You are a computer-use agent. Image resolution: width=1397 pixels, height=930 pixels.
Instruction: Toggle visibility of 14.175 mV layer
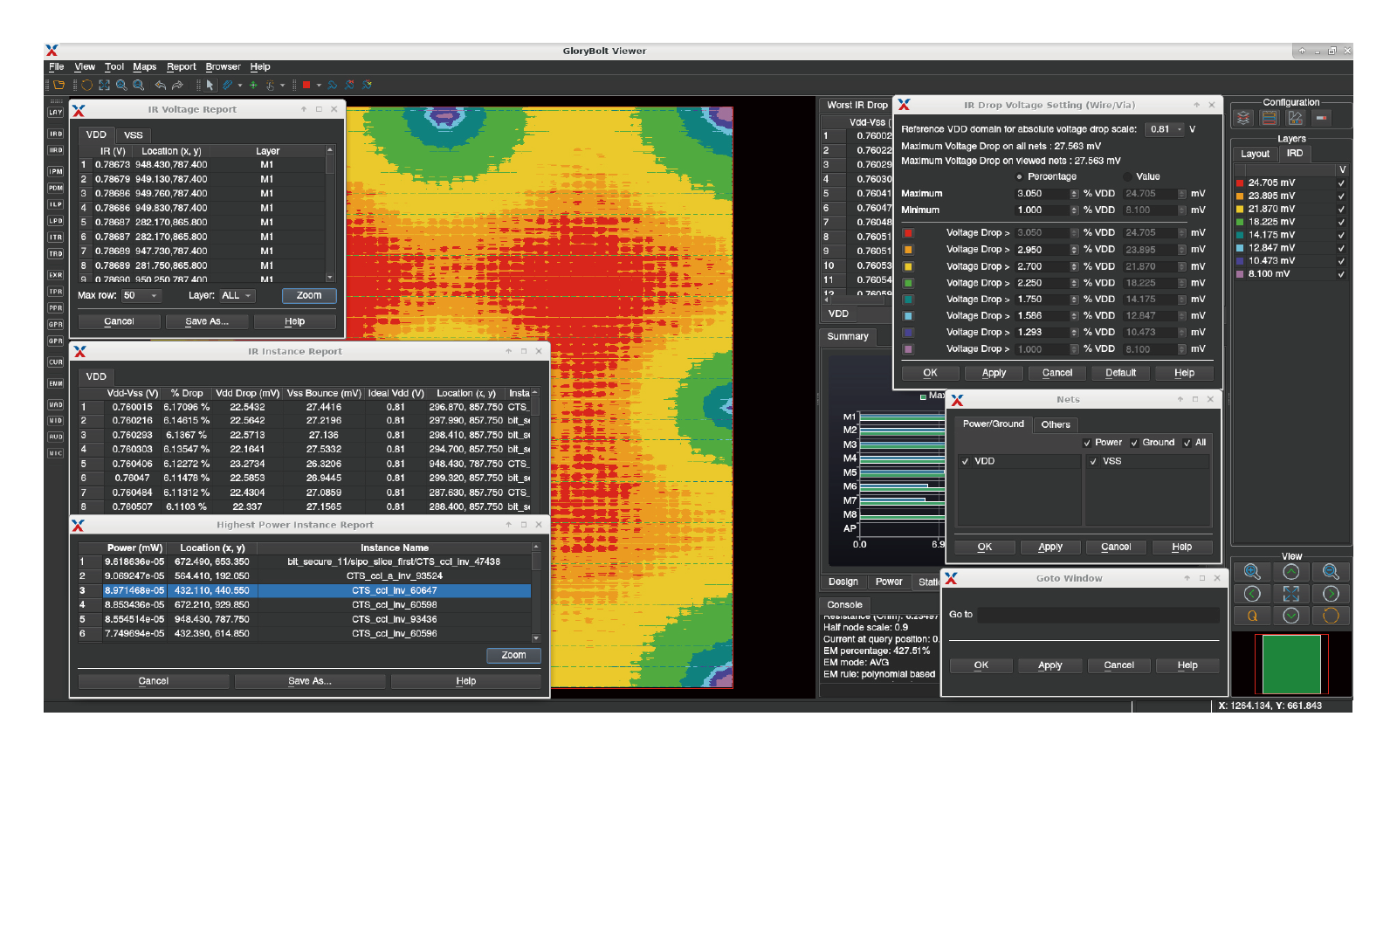click(1341, 235)
